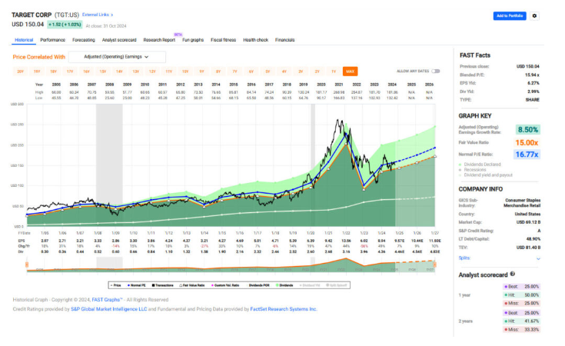Switch to the Performance tab
The width and height of the screenshot is (565, 346).
point(52,40)
